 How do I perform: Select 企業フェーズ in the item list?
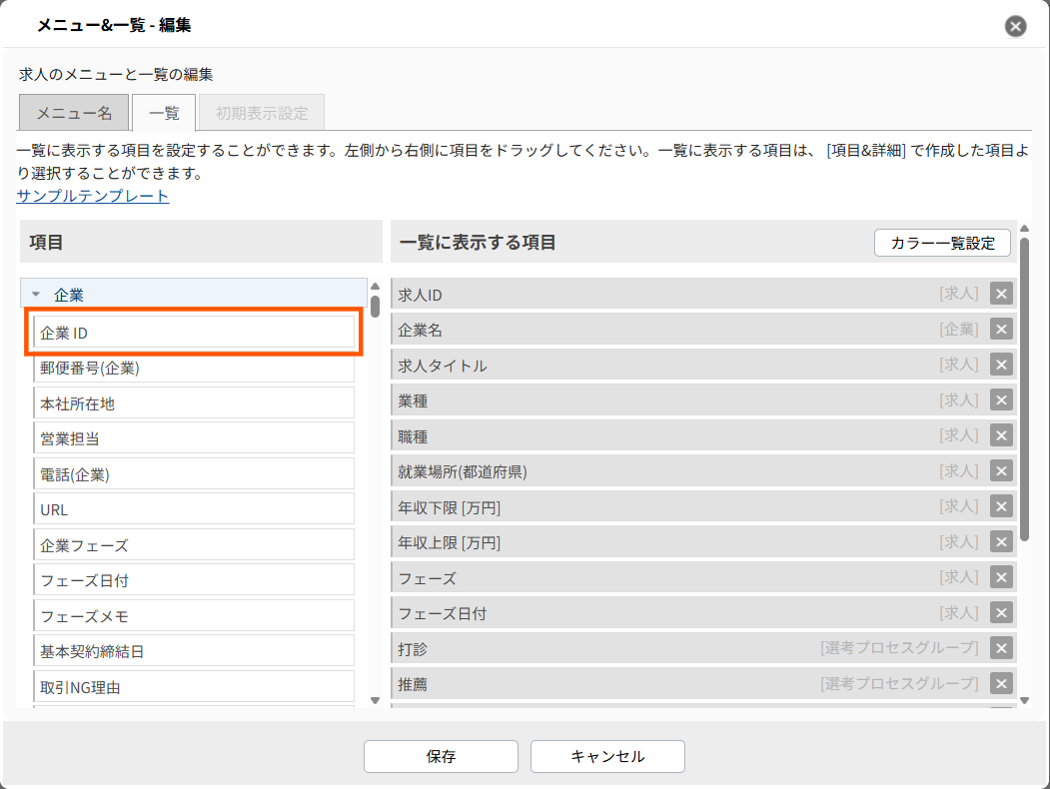(x=194, y=545)
